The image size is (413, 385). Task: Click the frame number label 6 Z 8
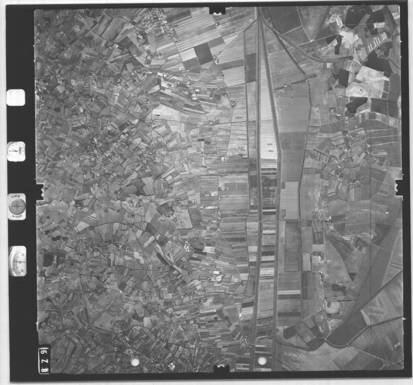pyautogui.click(x=44, y=360)
